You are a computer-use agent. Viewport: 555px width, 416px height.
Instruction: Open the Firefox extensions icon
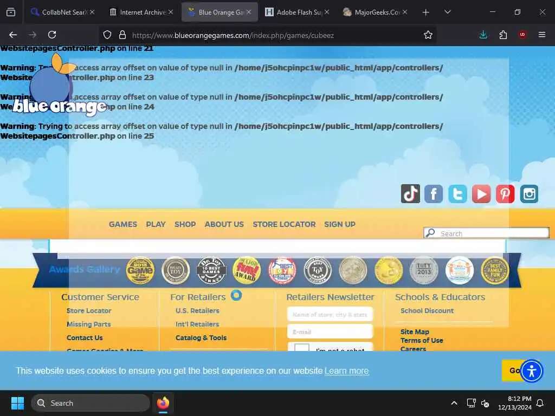503,35
